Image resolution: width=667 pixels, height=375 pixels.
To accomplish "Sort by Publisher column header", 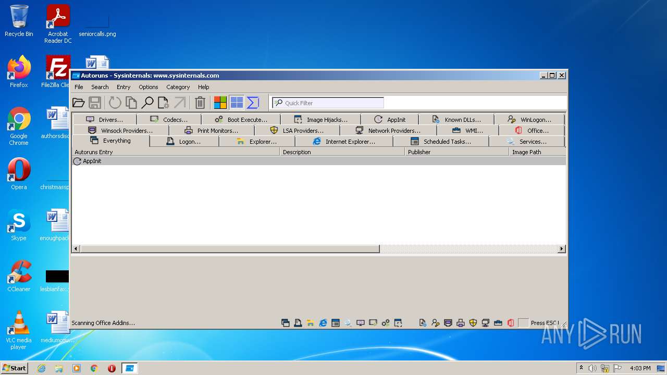I will point(457,152).
